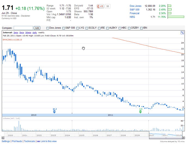Screen dimensions: 186x145
Task: Click the 2010 label on chart date bar
Action: (x=34, y=115)
